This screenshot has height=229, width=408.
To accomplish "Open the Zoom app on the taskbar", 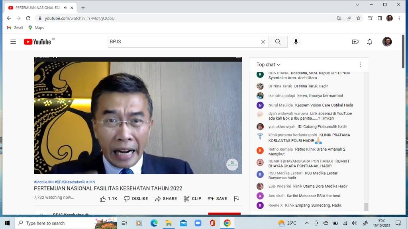I will pos(198,223).
